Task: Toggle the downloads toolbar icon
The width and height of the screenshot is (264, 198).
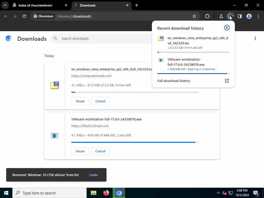Action: [x=230, y=16]
